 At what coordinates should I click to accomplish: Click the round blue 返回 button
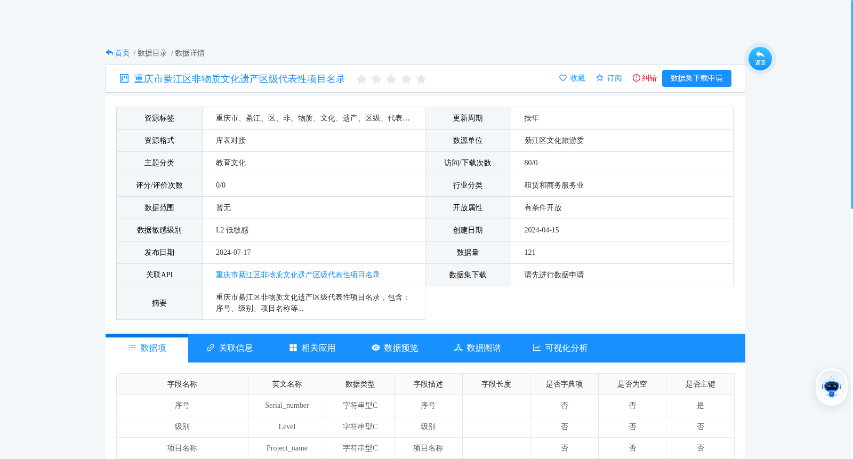(x=760, y=59)
